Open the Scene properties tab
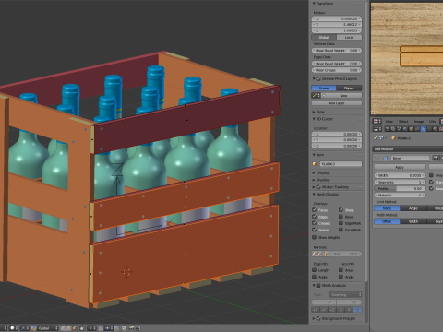 click(x=399, y=129)
